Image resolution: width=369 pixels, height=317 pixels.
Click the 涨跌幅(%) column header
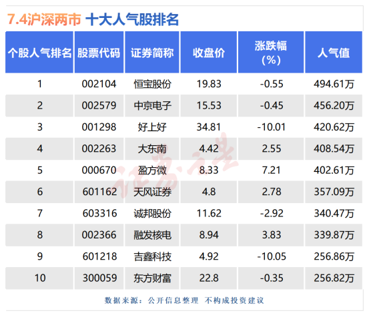coord(271,53)
